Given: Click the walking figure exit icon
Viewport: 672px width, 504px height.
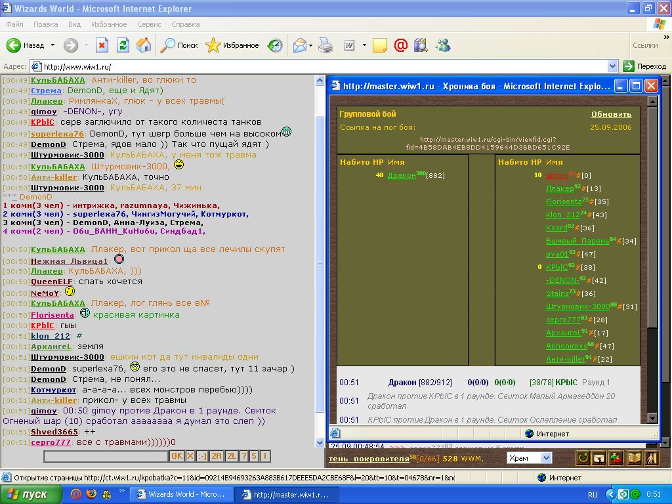Looking at the screenshot, I should pos(651,458).
